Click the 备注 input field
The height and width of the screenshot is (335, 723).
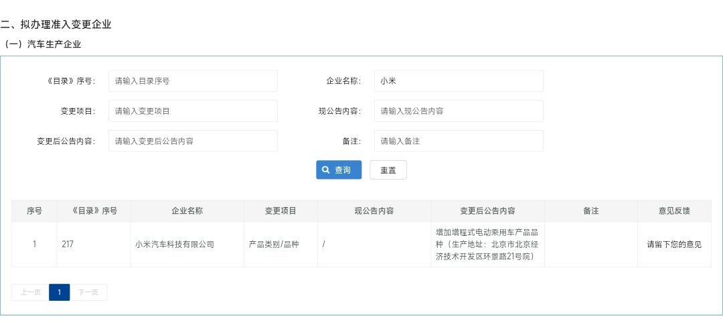(459, 141)
